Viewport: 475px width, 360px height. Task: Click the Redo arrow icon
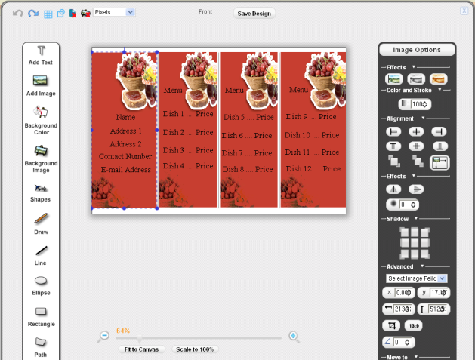(32, 13)
